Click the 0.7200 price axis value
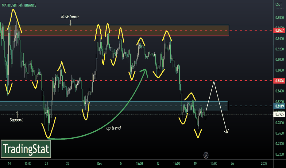 [x=280, y=154]
